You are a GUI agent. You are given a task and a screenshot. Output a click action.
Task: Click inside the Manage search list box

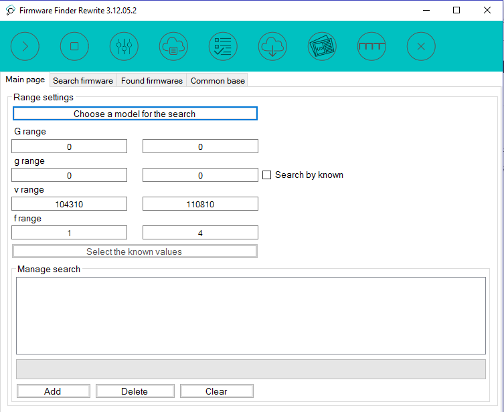tap(250, 315)
